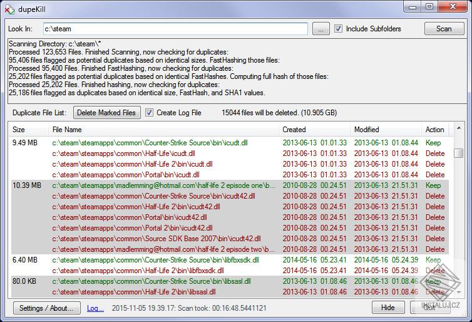Click Keep action for episode one row
472x322 pixels.
(x=433, y=185)
